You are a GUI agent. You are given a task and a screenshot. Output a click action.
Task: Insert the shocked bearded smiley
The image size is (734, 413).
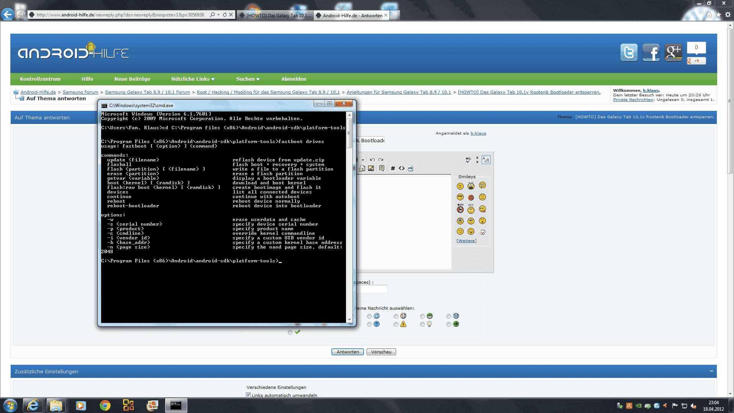[x=471, y=186]
